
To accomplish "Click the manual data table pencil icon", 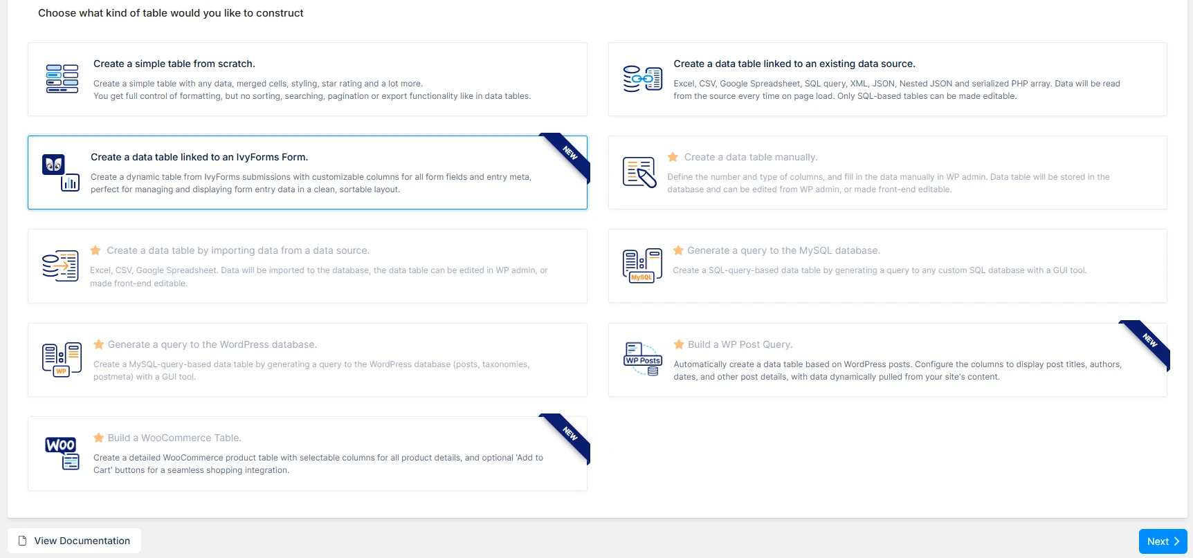I will [x=639, y=172].
